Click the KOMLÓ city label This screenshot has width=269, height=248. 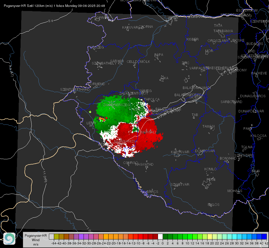[210, 169]
